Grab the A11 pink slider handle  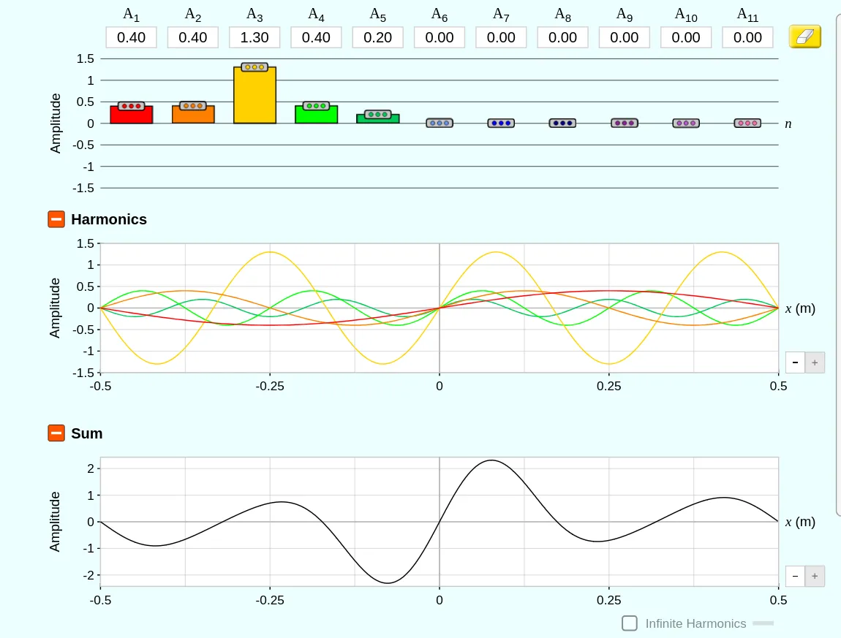[x=747, y=124]
